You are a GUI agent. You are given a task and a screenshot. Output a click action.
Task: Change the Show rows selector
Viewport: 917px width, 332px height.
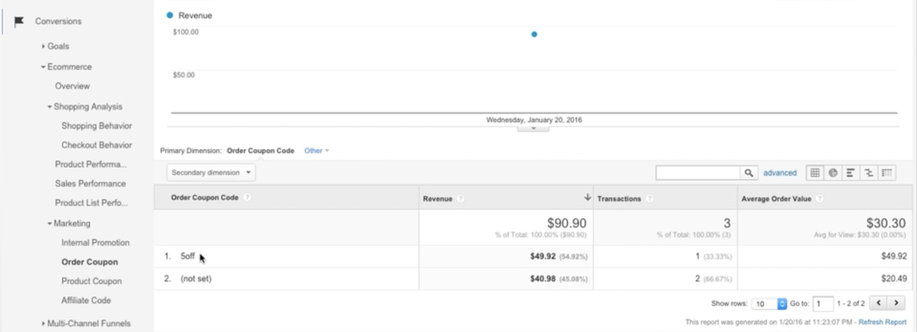tap(769, 304)
